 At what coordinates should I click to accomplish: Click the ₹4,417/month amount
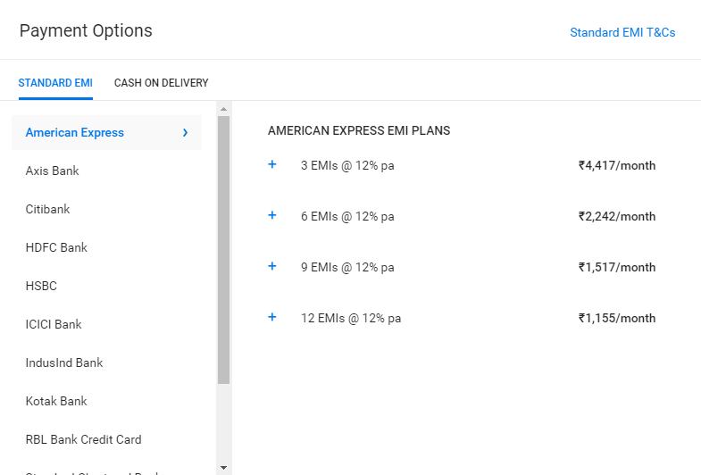click(617, 166)
